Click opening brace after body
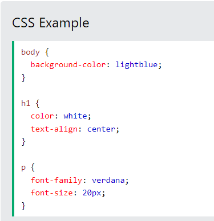 tap(47, 52)
